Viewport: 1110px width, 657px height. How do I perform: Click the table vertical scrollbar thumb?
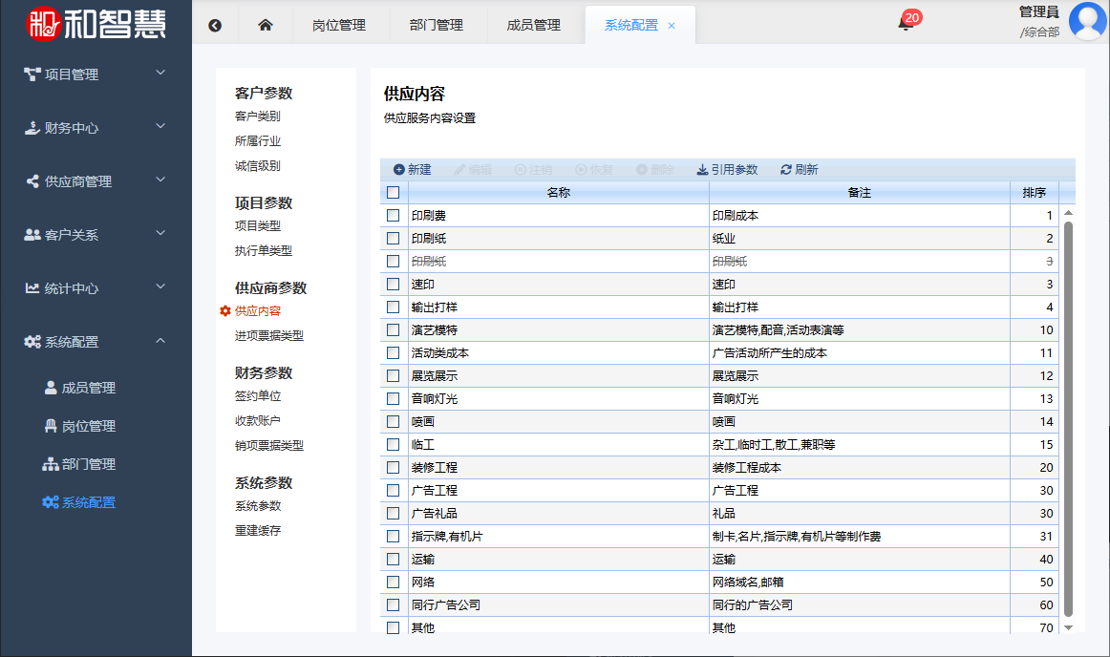pos(1068,419)
